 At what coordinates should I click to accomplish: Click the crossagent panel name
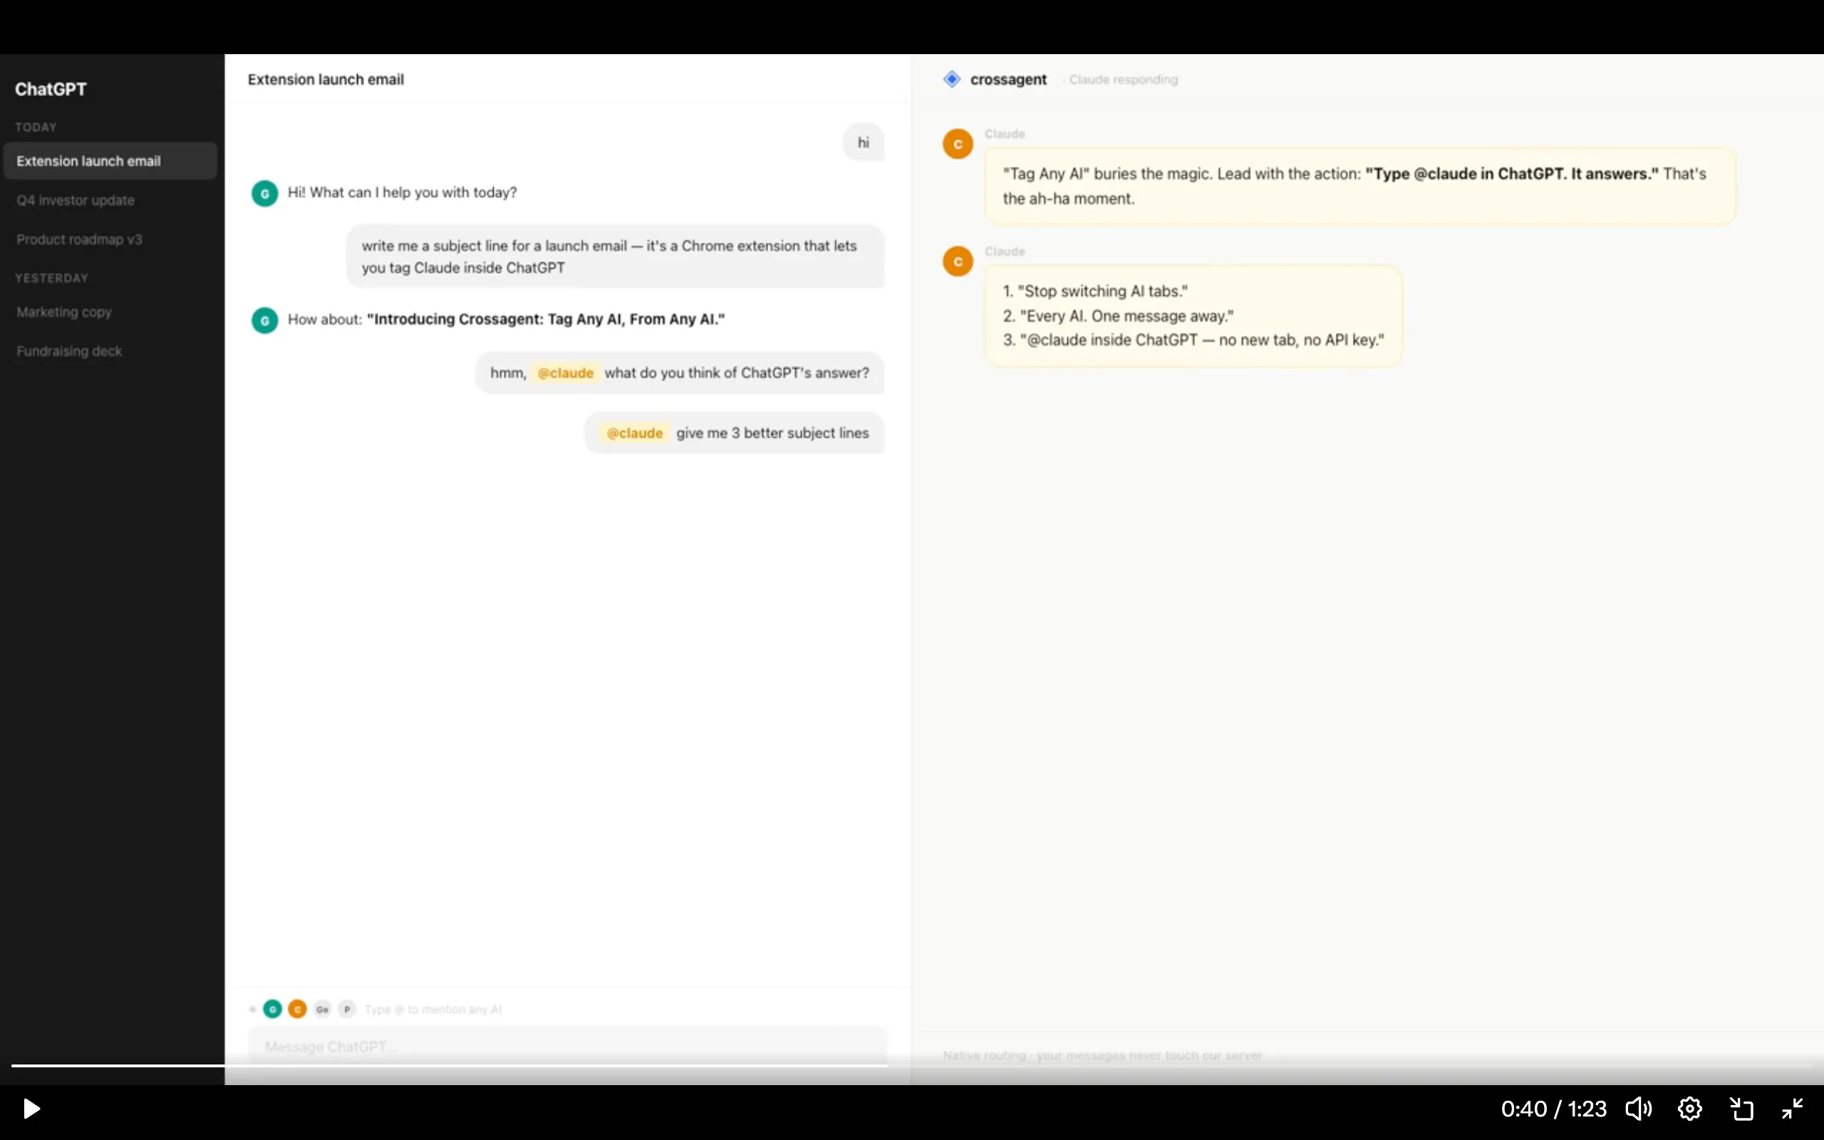click(1007, 79)
